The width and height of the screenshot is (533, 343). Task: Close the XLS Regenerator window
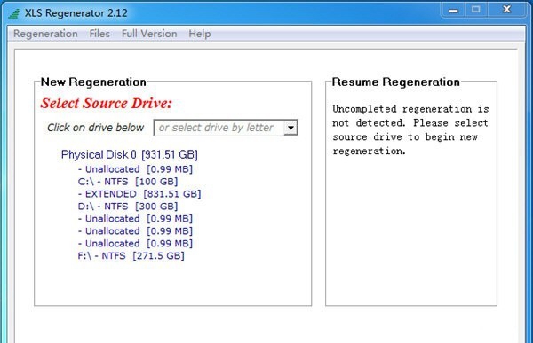coord(507,10)
